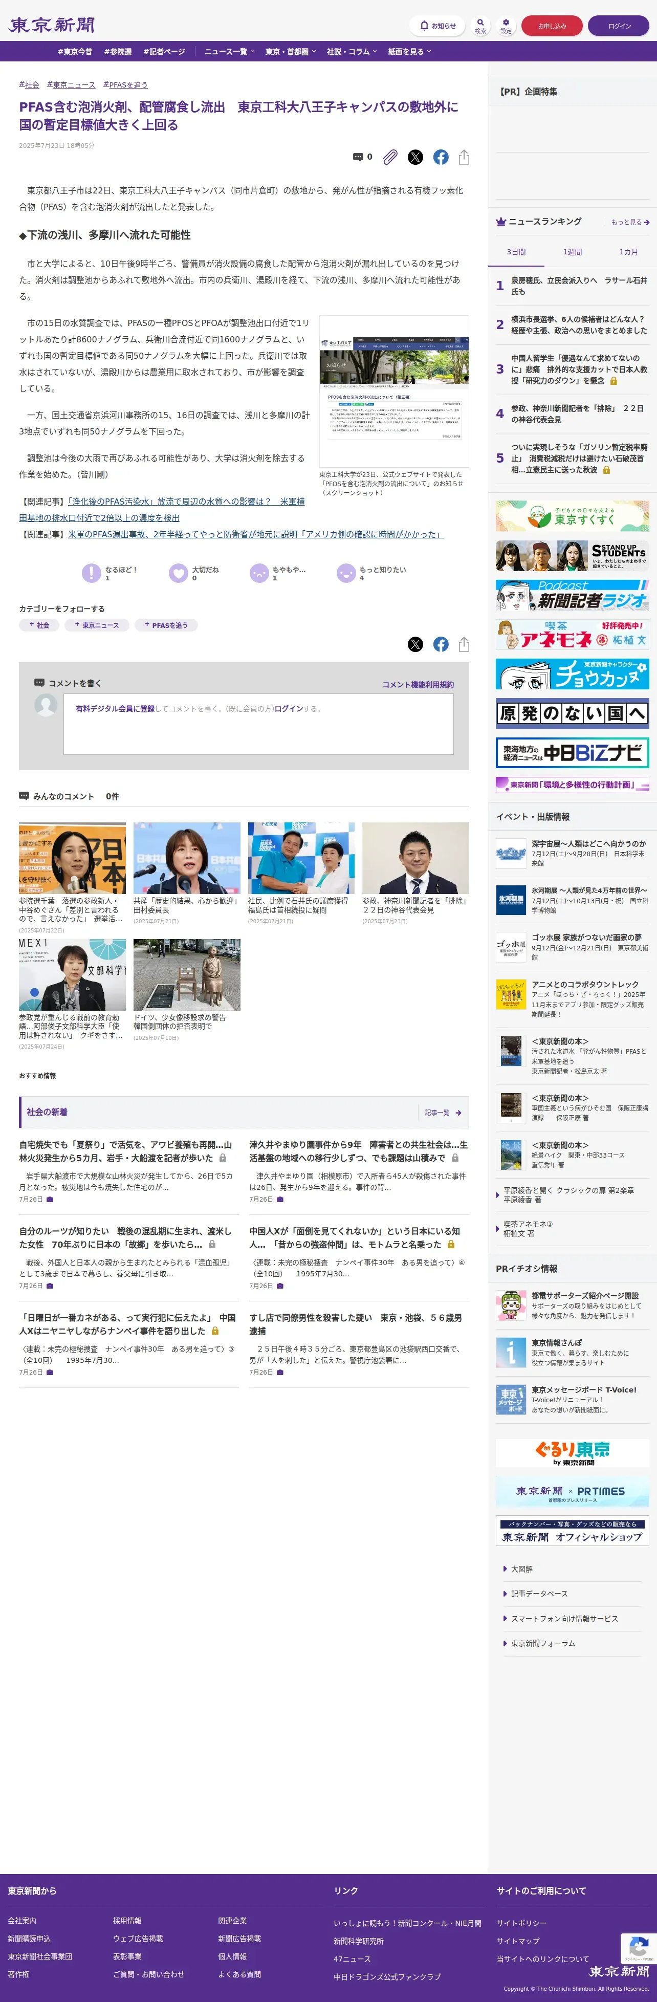657x2002 pixels.
Task: Enlarge the 東京工科大学 website screenshot image
Action: click(394, 391)
